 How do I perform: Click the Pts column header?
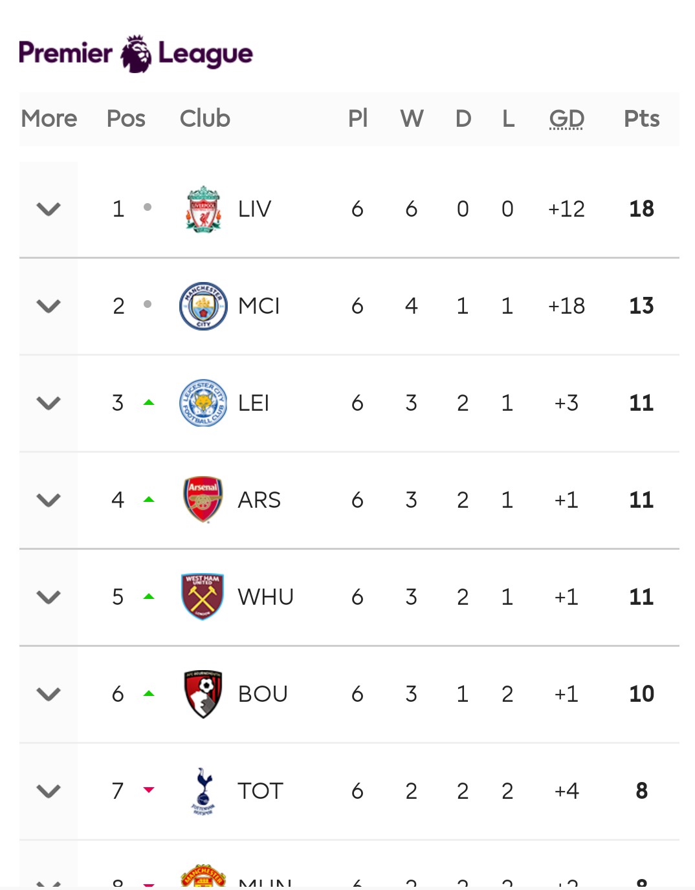(642, 119)
